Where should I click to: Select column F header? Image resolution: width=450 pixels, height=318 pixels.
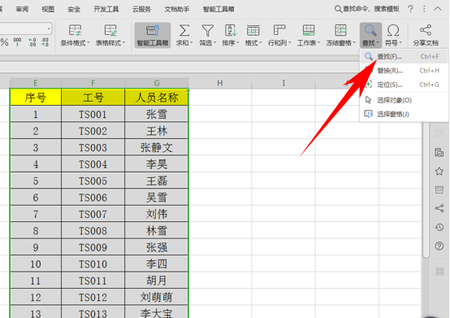(x=93, y=83)
